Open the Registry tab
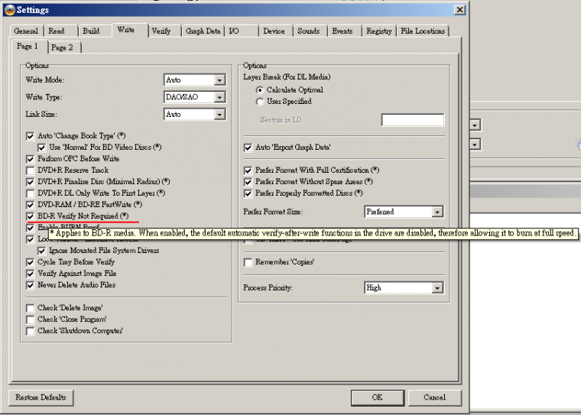Image resolution: width=581 pixels, height=415 pixels. pos(379,31)
